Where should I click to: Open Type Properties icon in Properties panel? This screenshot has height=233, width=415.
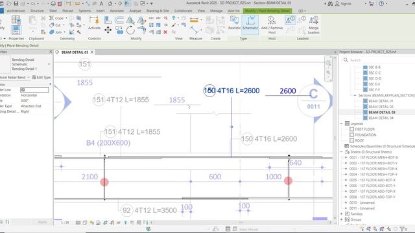[x=16, y=20]
